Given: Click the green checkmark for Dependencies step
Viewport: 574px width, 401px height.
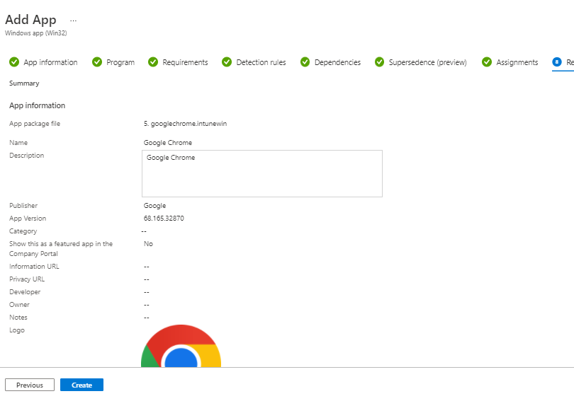Looking at the screenshot, I should click(305, 62).
